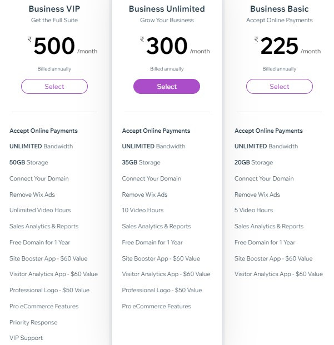Click 50GB Storage feature
Screen dimensions: 334x345
click(29, 162)
